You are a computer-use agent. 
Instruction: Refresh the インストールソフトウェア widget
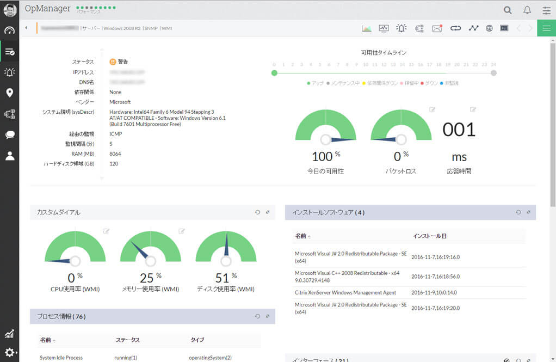[518, 212]
